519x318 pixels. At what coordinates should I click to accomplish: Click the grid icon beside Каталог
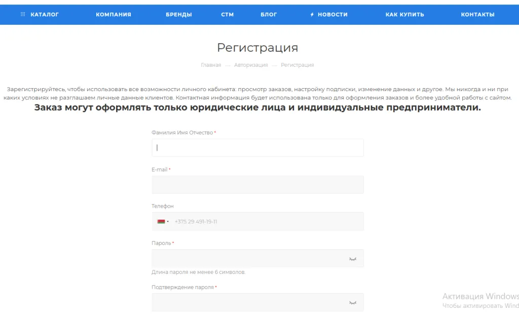[x=23, y=15]
